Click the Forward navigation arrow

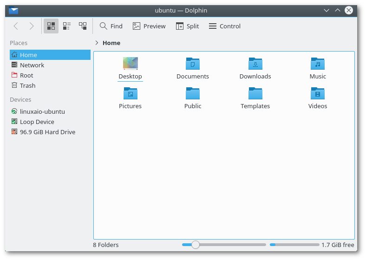pyautogui.click(x=31, y=26)
